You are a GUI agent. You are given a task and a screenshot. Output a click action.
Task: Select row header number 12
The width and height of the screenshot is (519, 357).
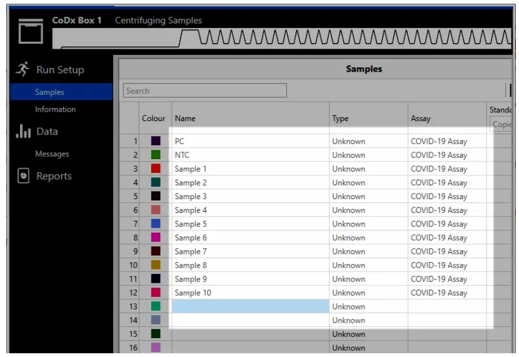[x=129, y=292]
